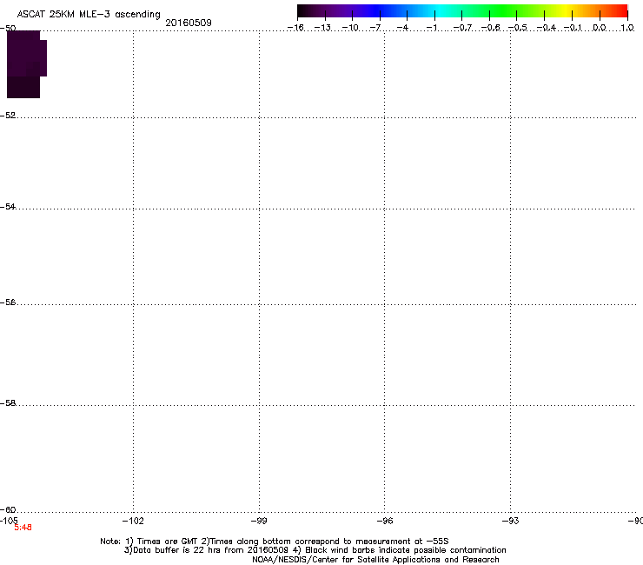Screen dimensions: 643x565
Task: Click the red end of the color bar
Action: [620, 11]
